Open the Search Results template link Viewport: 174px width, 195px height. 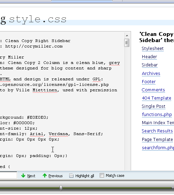157,131
